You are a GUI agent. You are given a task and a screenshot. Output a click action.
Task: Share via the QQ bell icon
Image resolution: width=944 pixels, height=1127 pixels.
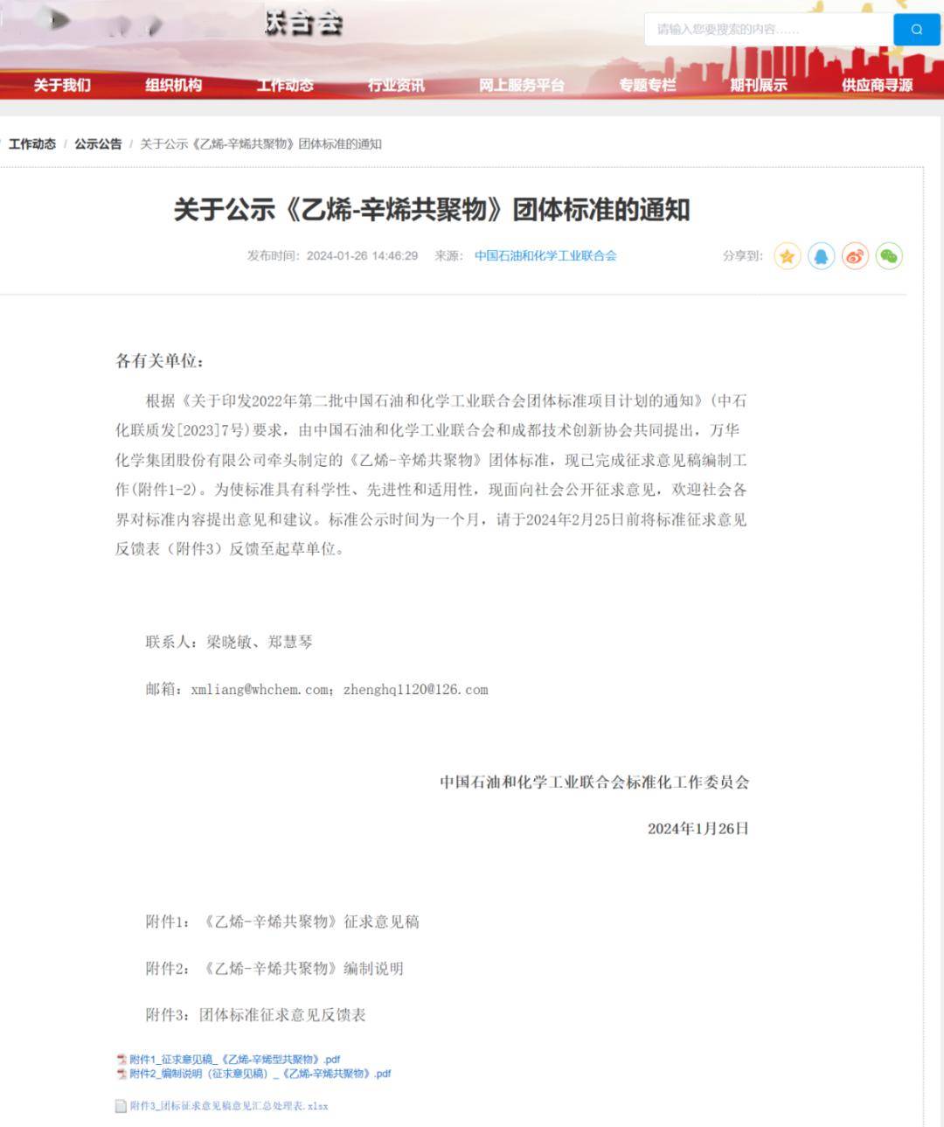[821, 256]
